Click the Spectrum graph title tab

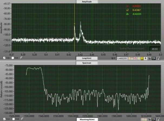coord(87,62)
